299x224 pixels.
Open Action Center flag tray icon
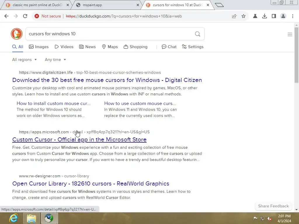pyautogui.click(x=255, y=218)
